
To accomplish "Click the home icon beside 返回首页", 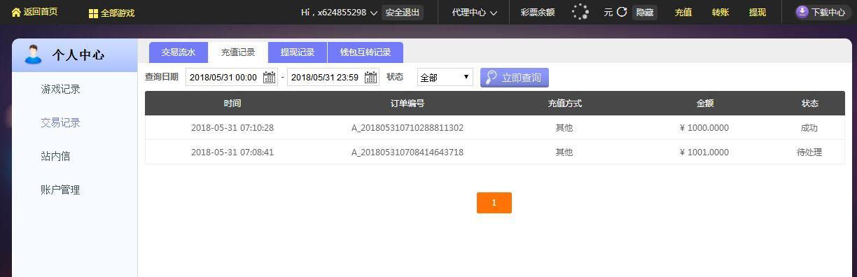I will click(16, 13).
